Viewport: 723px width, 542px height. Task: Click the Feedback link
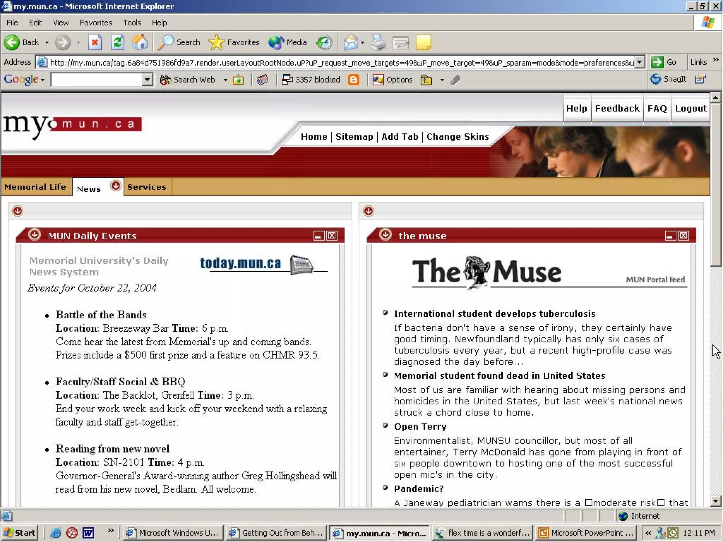click(617, 108)
